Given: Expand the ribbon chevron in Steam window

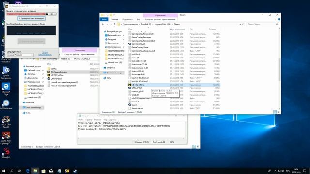Looking at the screenshot, I should coord(276,19).
